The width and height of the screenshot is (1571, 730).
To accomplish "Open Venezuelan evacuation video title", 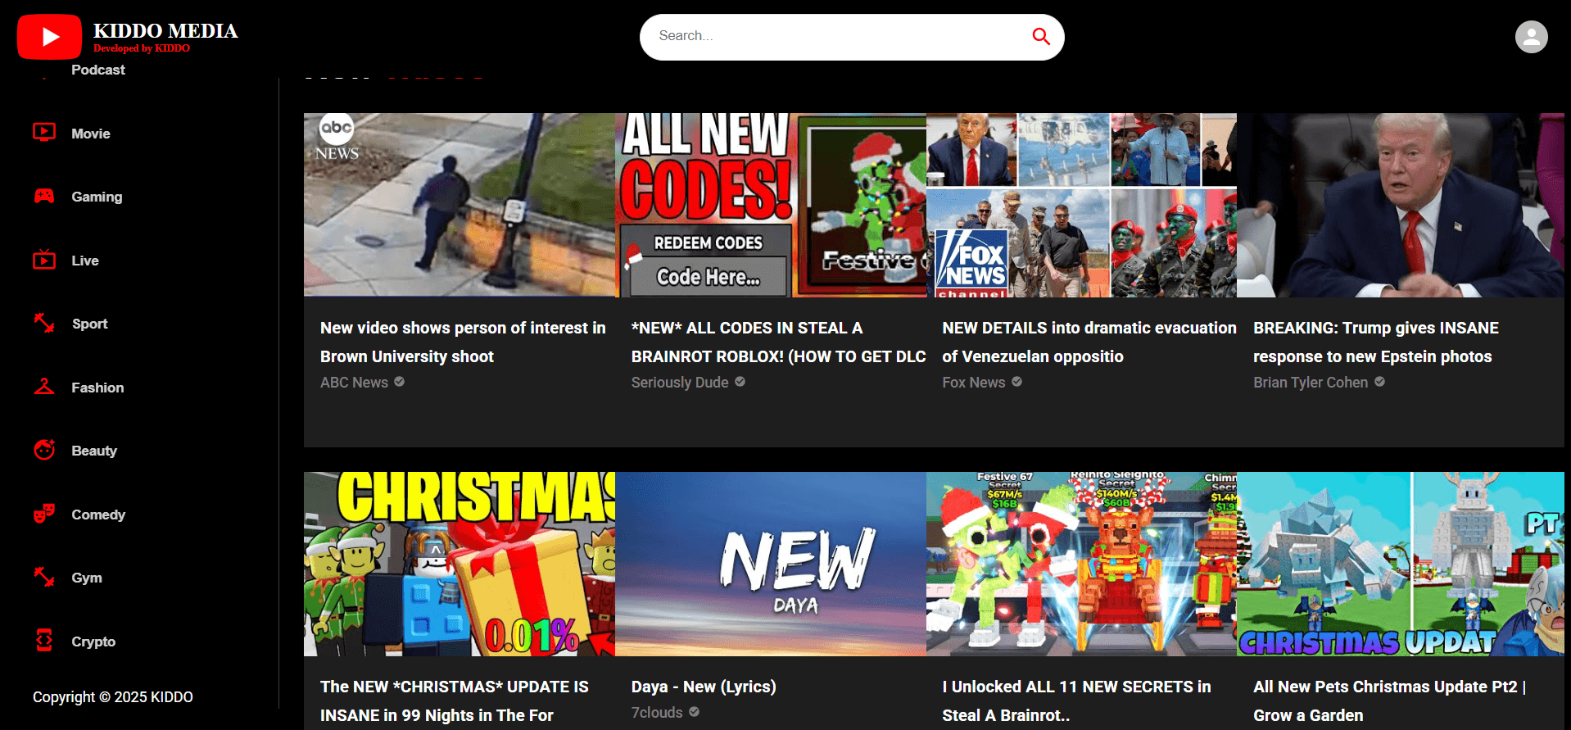I will 1089,342.
